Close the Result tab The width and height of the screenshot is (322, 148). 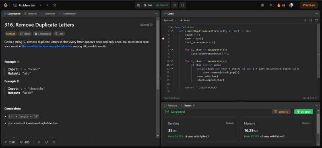click(194, 105)
